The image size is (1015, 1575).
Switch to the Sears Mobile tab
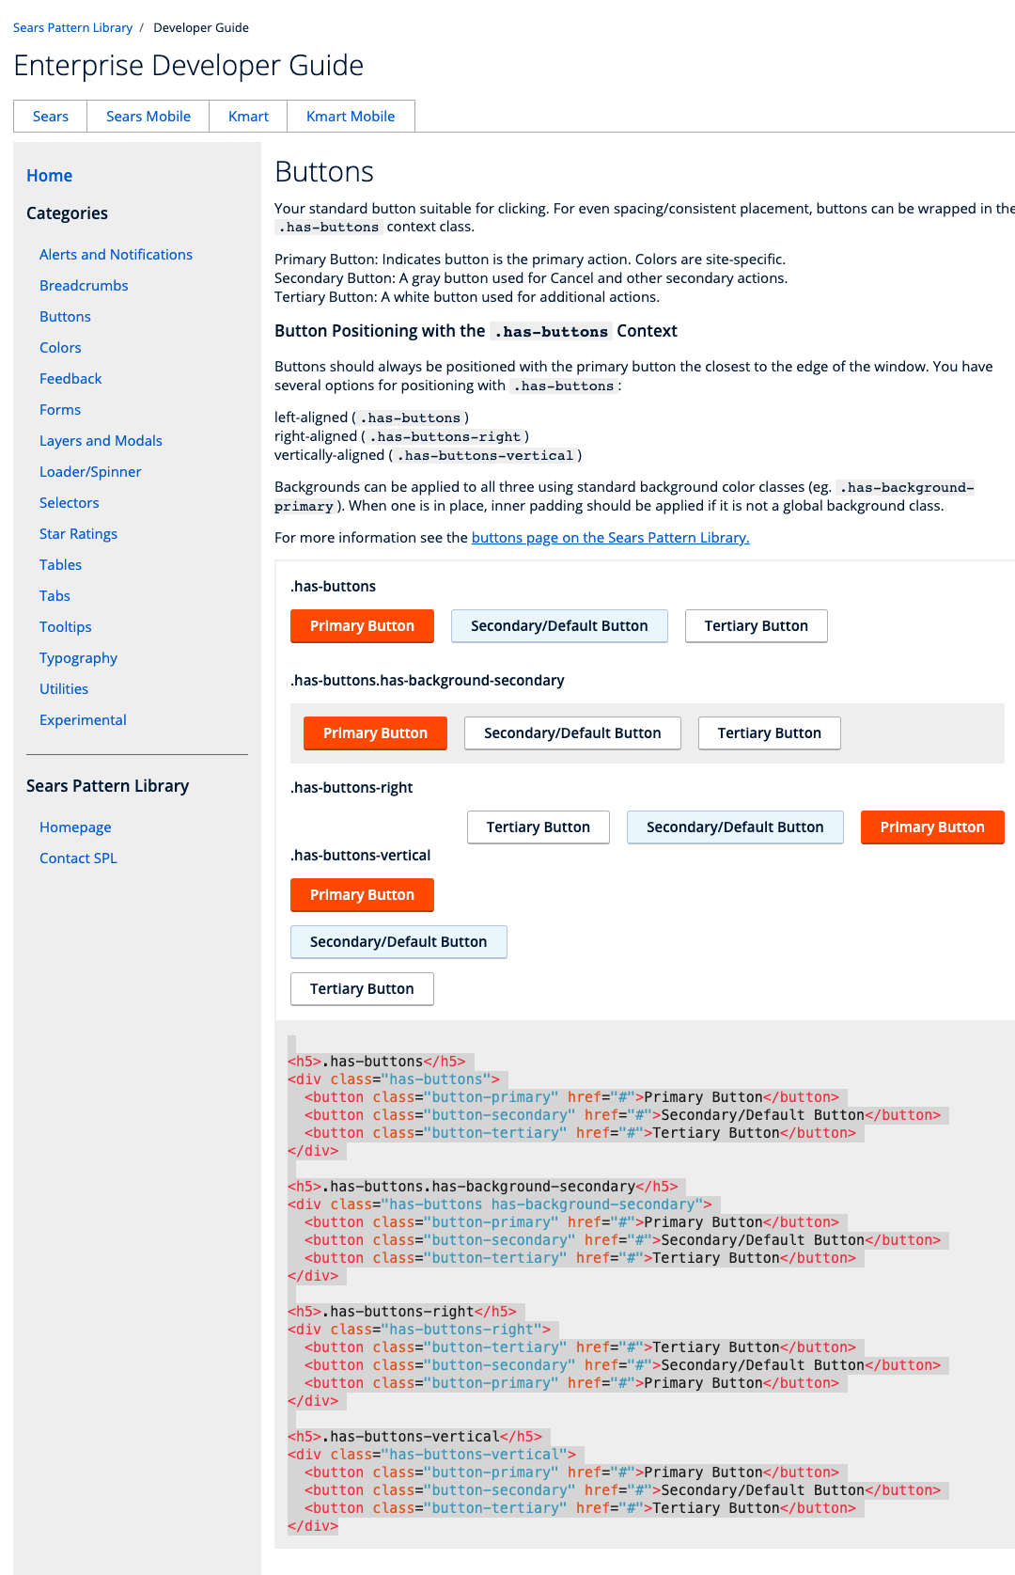click(x=148, y=117)
